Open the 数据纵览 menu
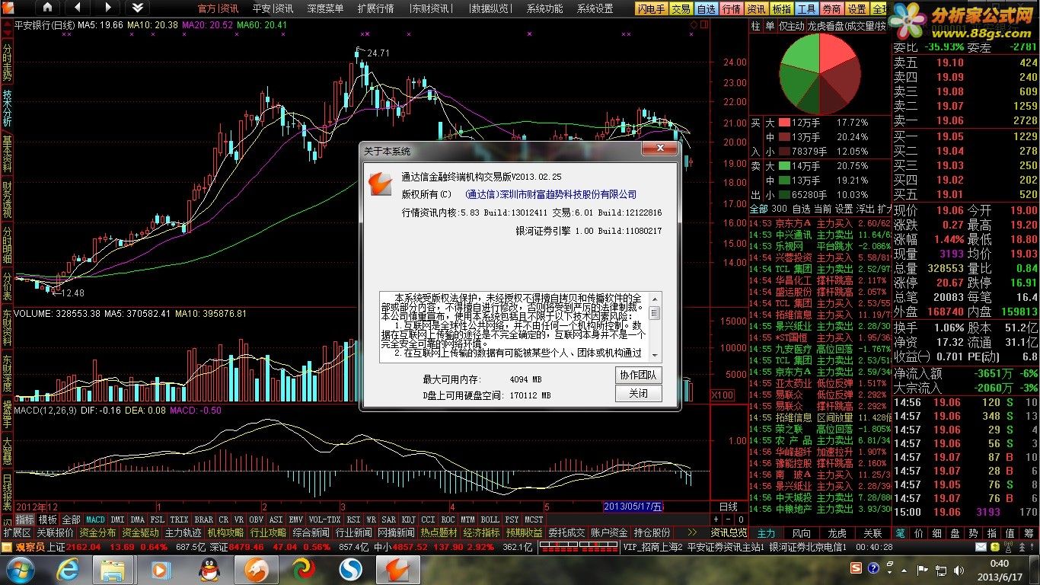This screenshot has height=585, width=1040. [490, 8]
